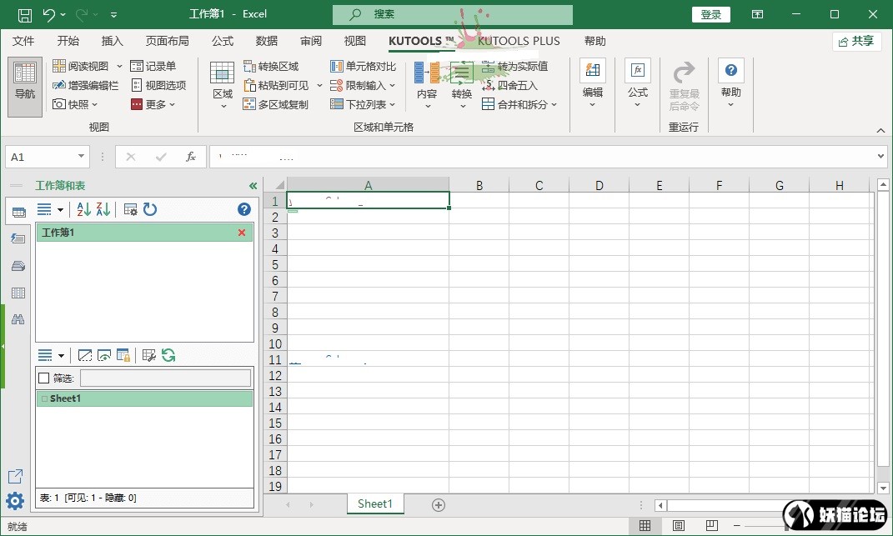Click the 粘贴到可见 paste to visible tool
Screen dimensions: 893x536
[x=276, y=85]
